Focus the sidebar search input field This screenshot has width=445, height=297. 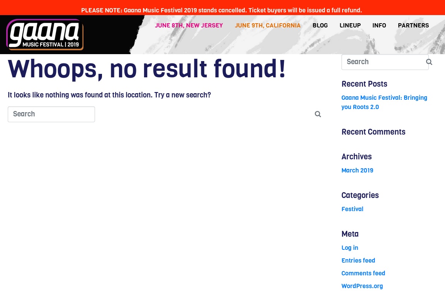coord(385,62)
